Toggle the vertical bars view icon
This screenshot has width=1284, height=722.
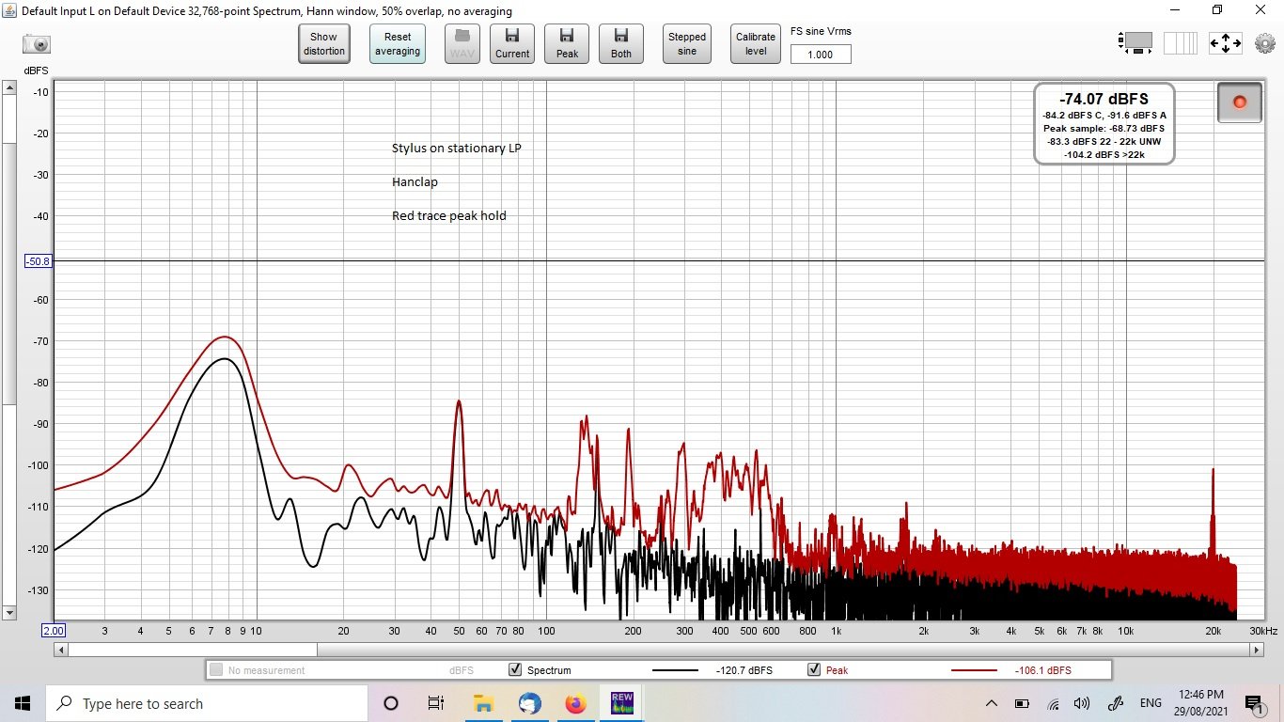1181,43
